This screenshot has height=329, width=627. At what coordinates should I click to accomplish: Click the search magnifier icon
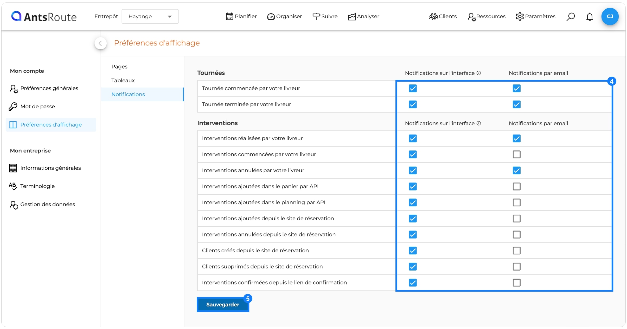point(570,17)
